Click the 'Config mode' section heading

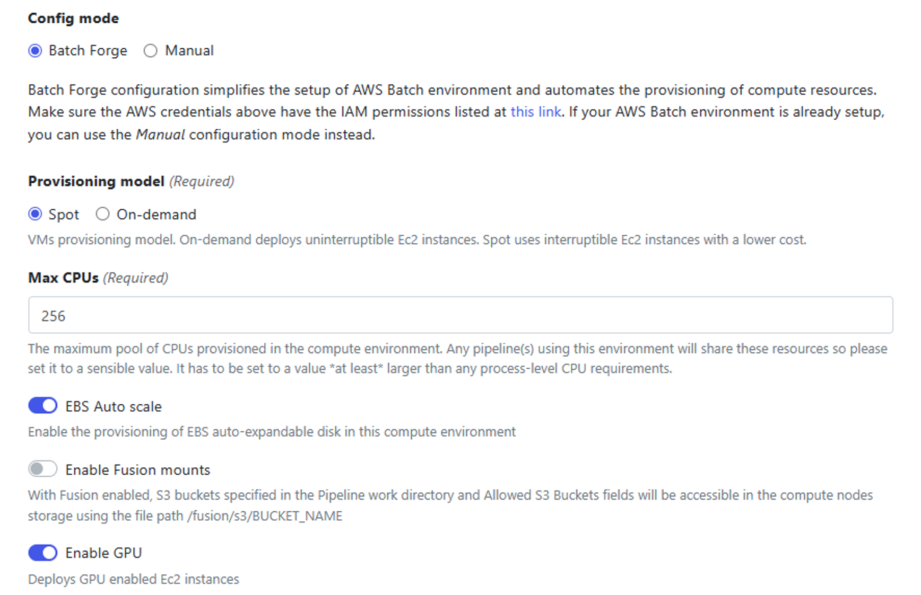(73, 18)
